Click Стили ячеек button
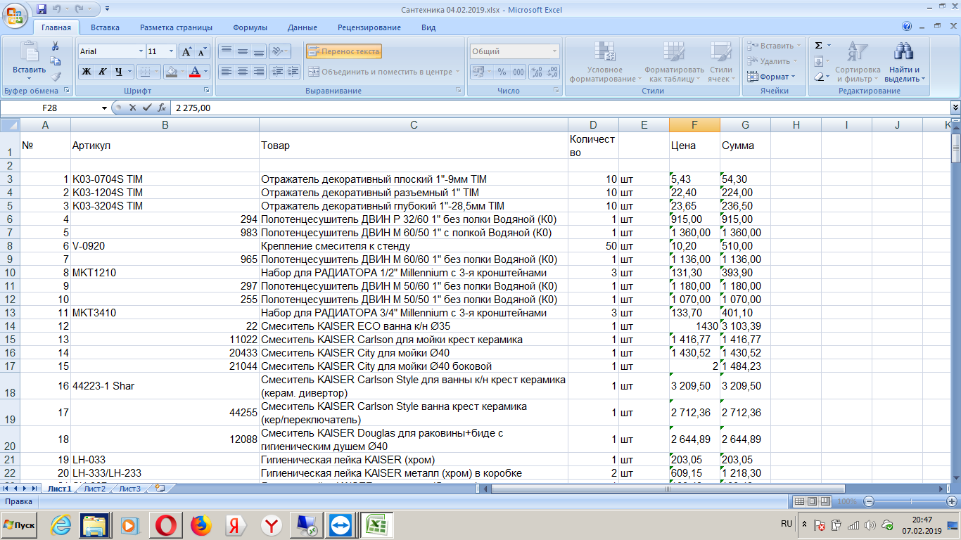 (x=721, y=62)
